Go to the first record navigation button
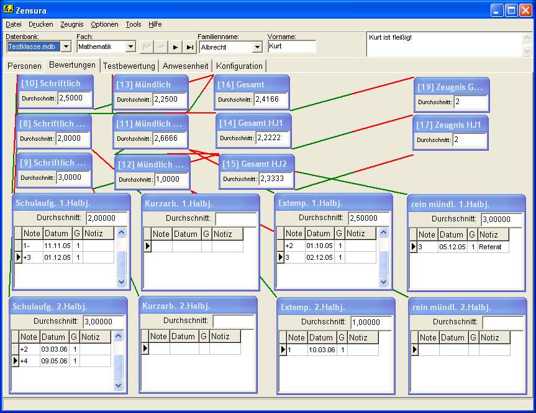Image resolution: width=536 pixels, height=413 pixels. (147, 47)
